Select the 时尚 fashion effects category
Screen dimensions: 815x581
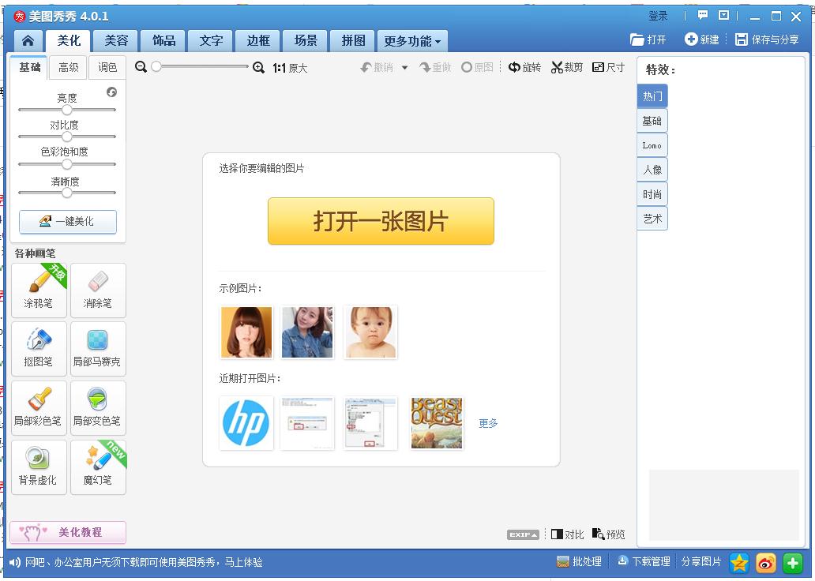(652, 194)
